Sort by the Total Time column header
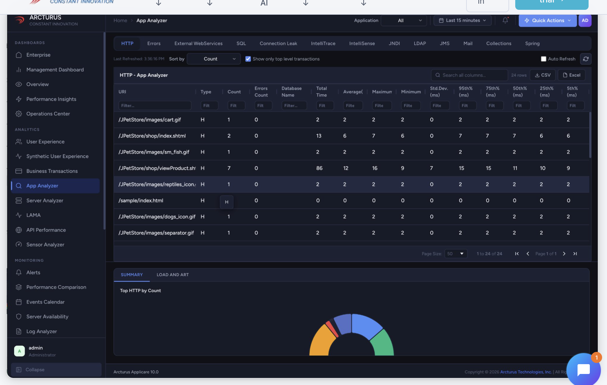 [321, 92]
